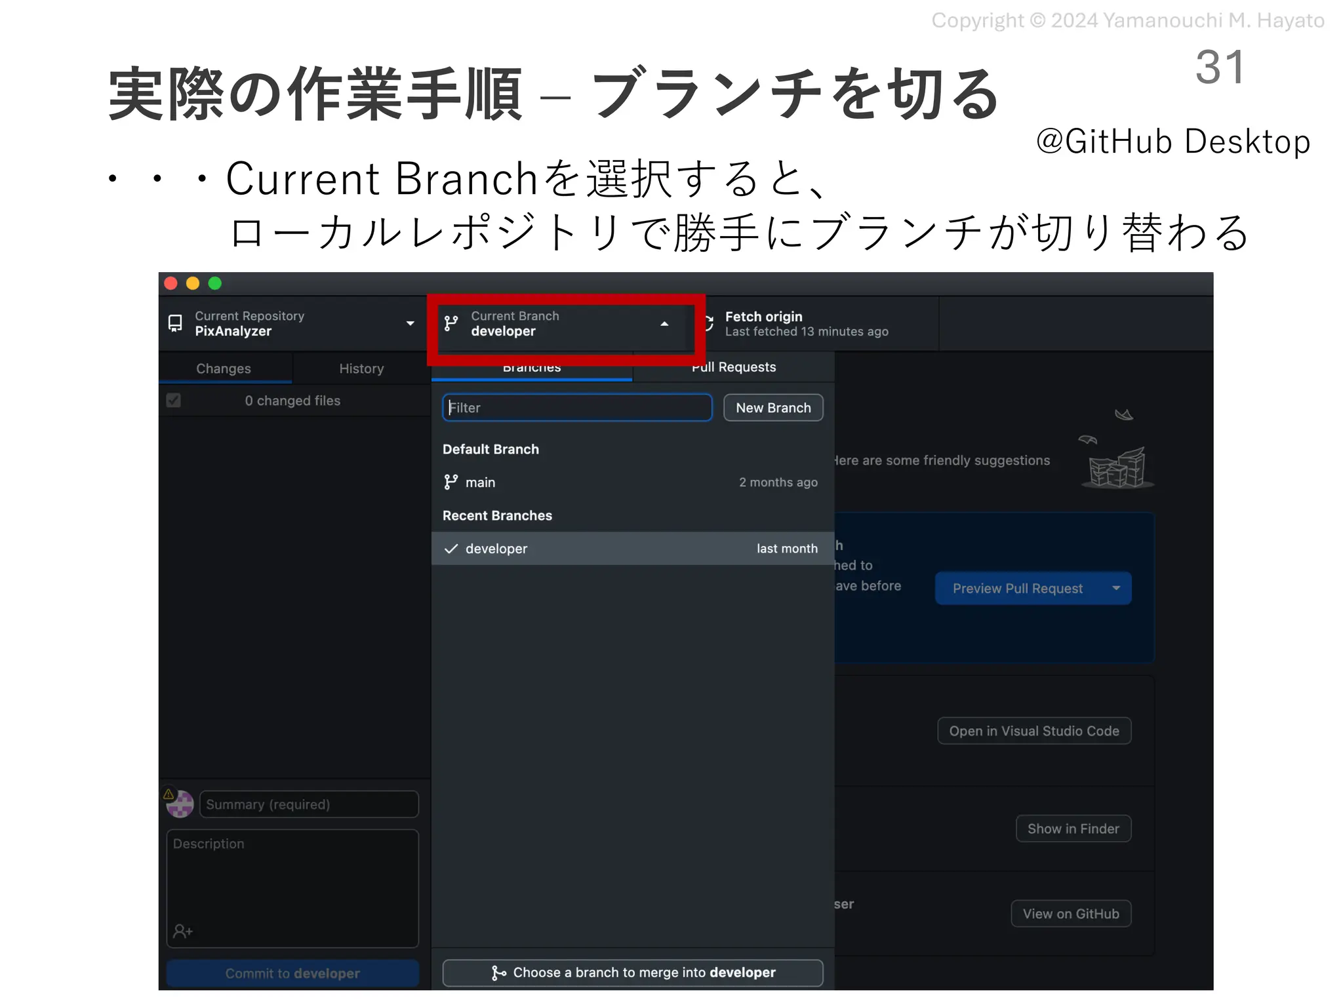The width and height of the screenshot is (1343, 1007).
Task: Toggle the changed files checkbox
Action: coord(174,401)
